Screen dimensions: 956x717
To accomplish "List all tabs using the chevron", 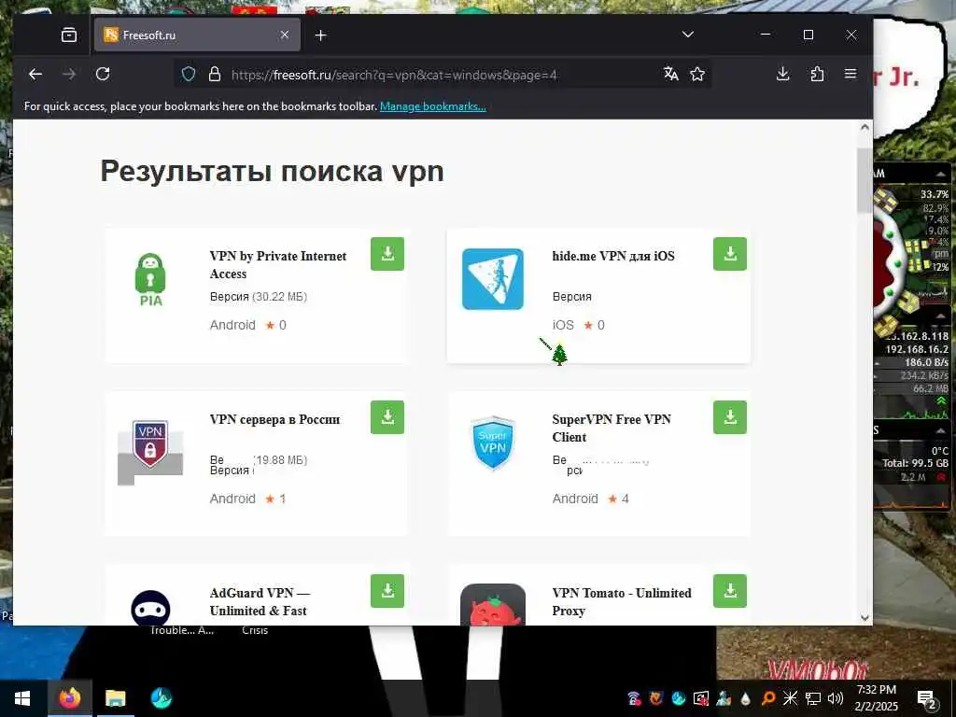I will (688, 35).
